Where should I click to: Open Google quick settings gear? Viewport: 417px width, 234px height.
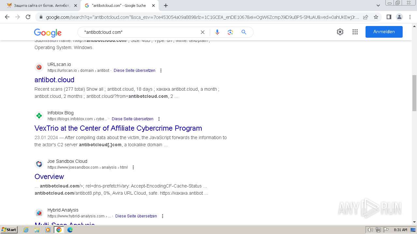coord(340,32)
